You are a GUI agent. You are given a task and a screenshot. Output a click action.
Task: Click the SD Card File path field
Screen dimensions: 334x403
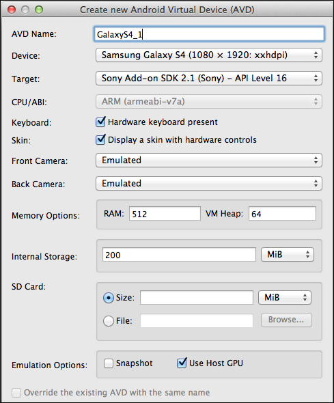pos(197,320)
